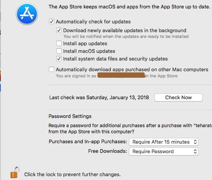Click Last check was Saturday date text
Image resolution: width=212 pixels, height=180 pixels.
coord(99,98)
